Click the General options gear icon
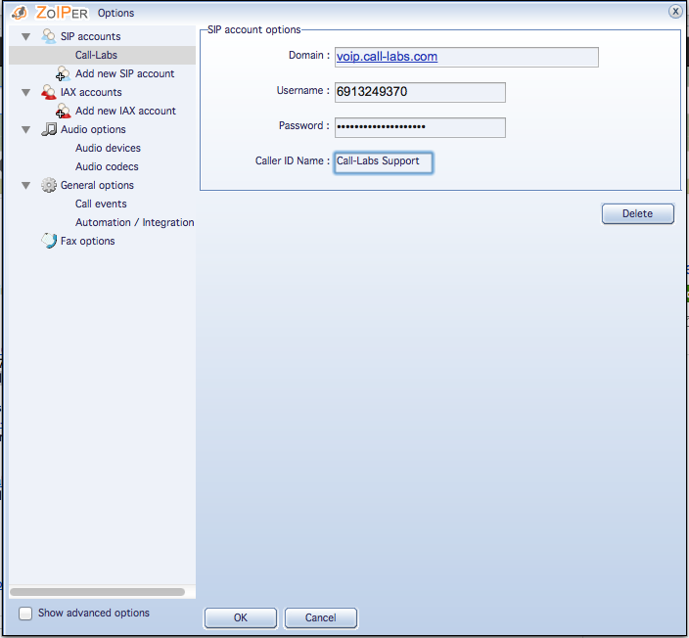This screenshot has height=638, width=689. pyautogui.click(x=49, y=185)
